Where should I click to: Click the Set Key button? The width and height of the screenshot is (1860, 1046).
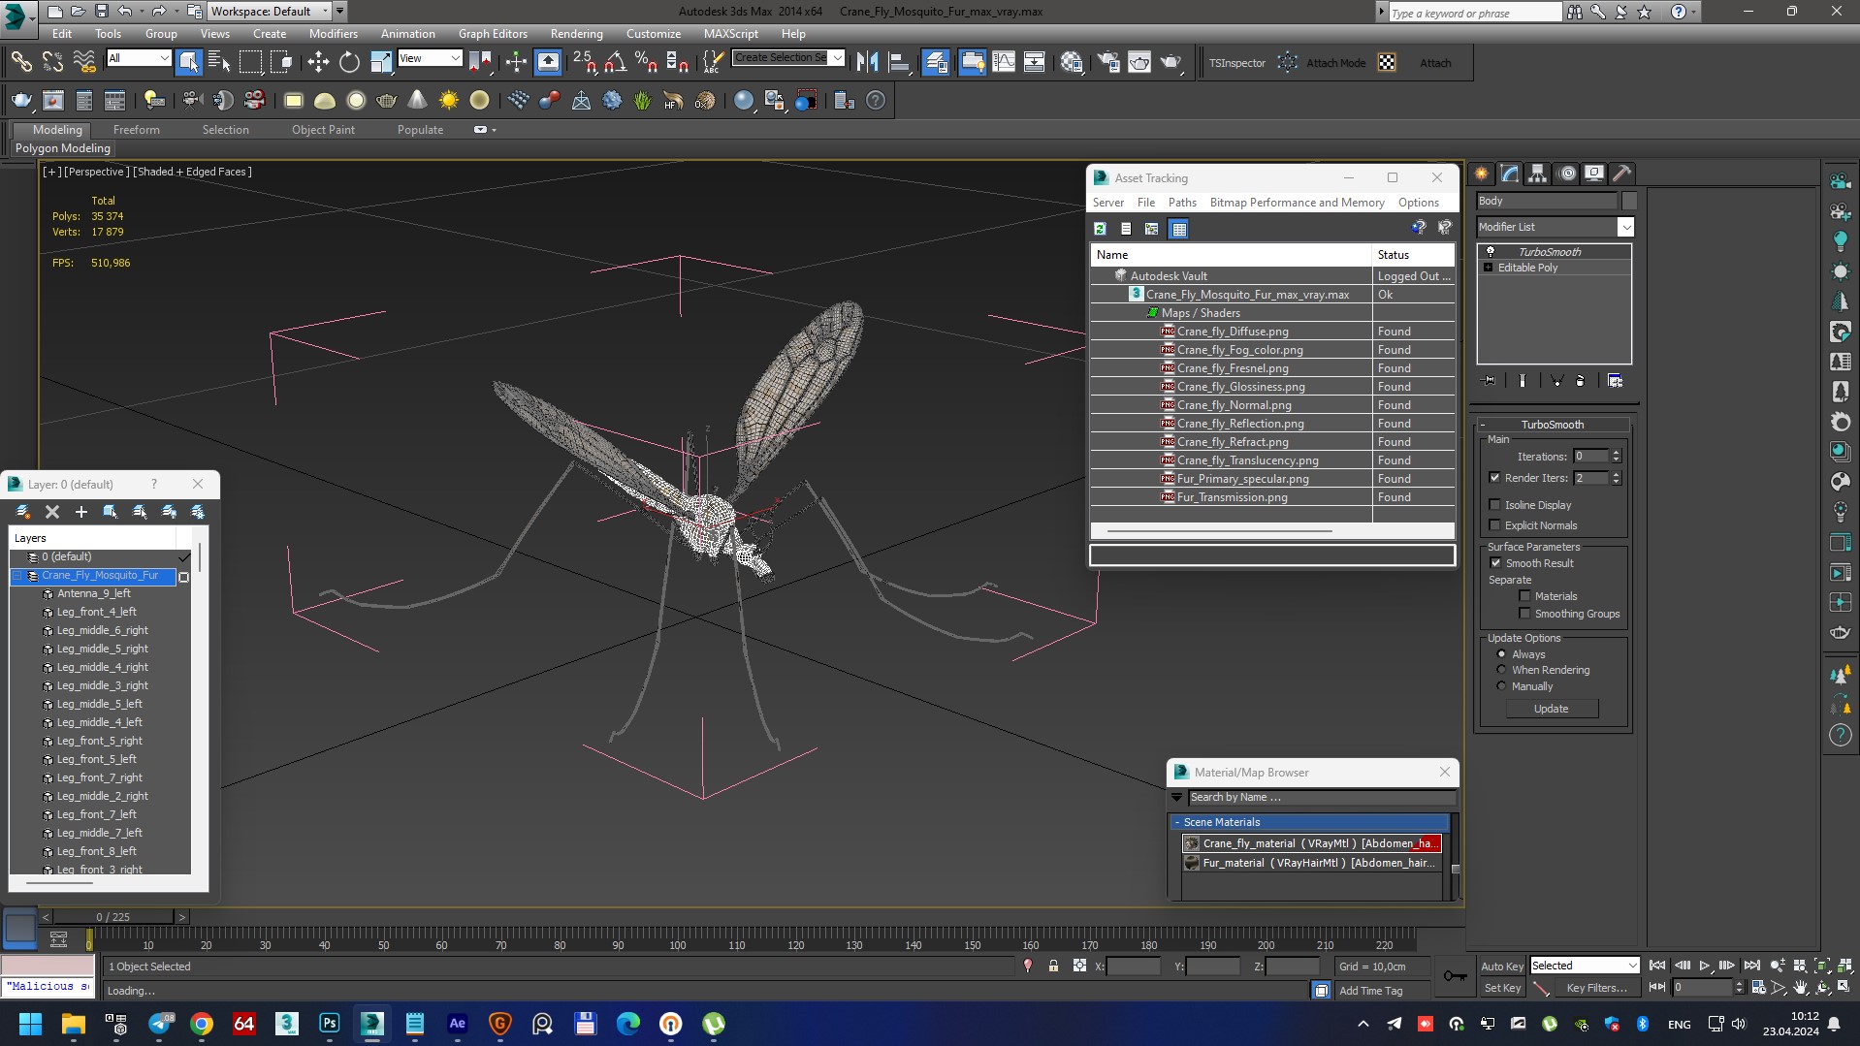tap(1502, 988)
